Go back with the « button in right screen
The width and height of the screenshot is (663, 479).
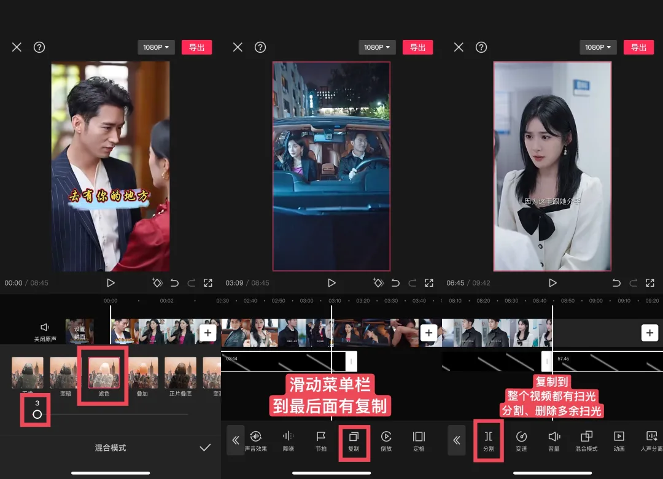[x=457, y=440]
